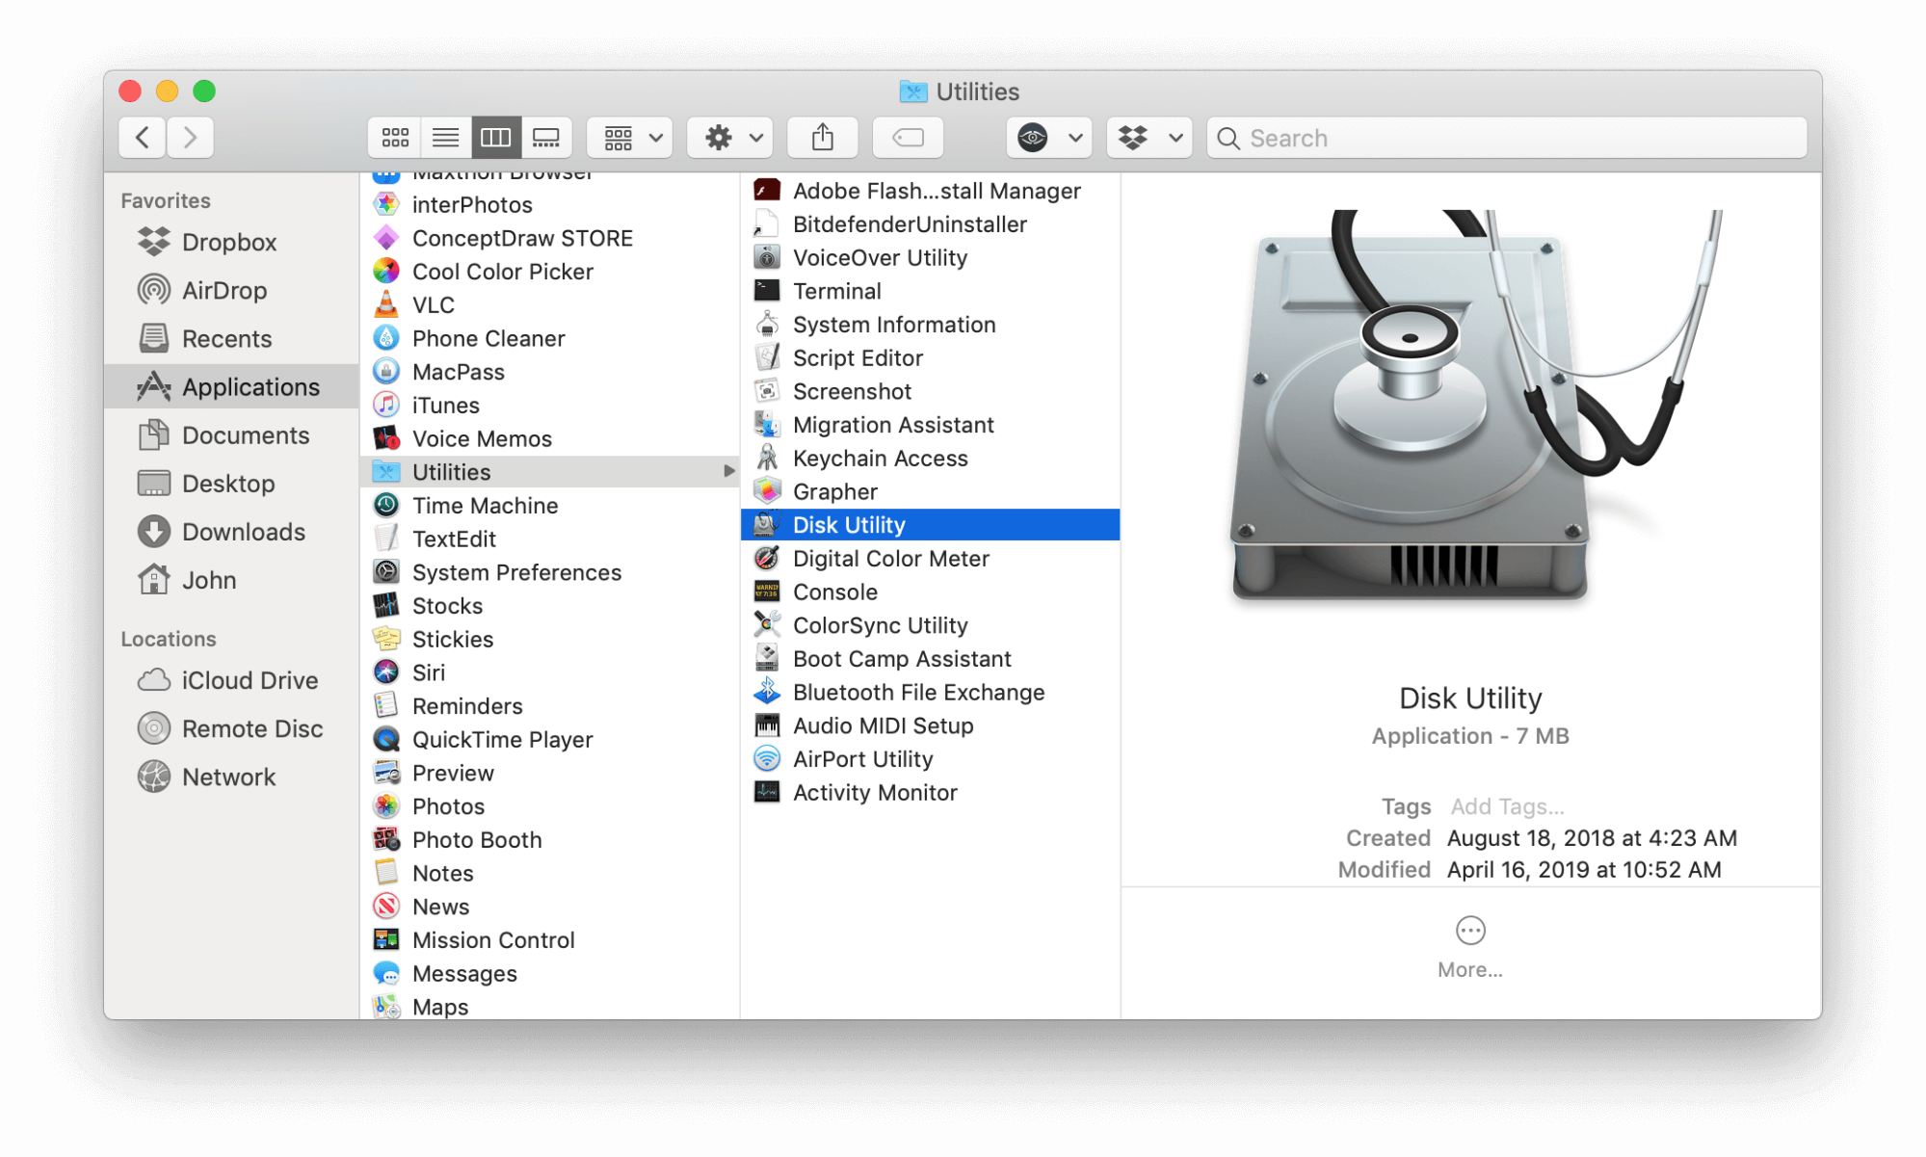Select the AirPort Utility icon
This screenshot has height=1157, width=1926.
767,759
